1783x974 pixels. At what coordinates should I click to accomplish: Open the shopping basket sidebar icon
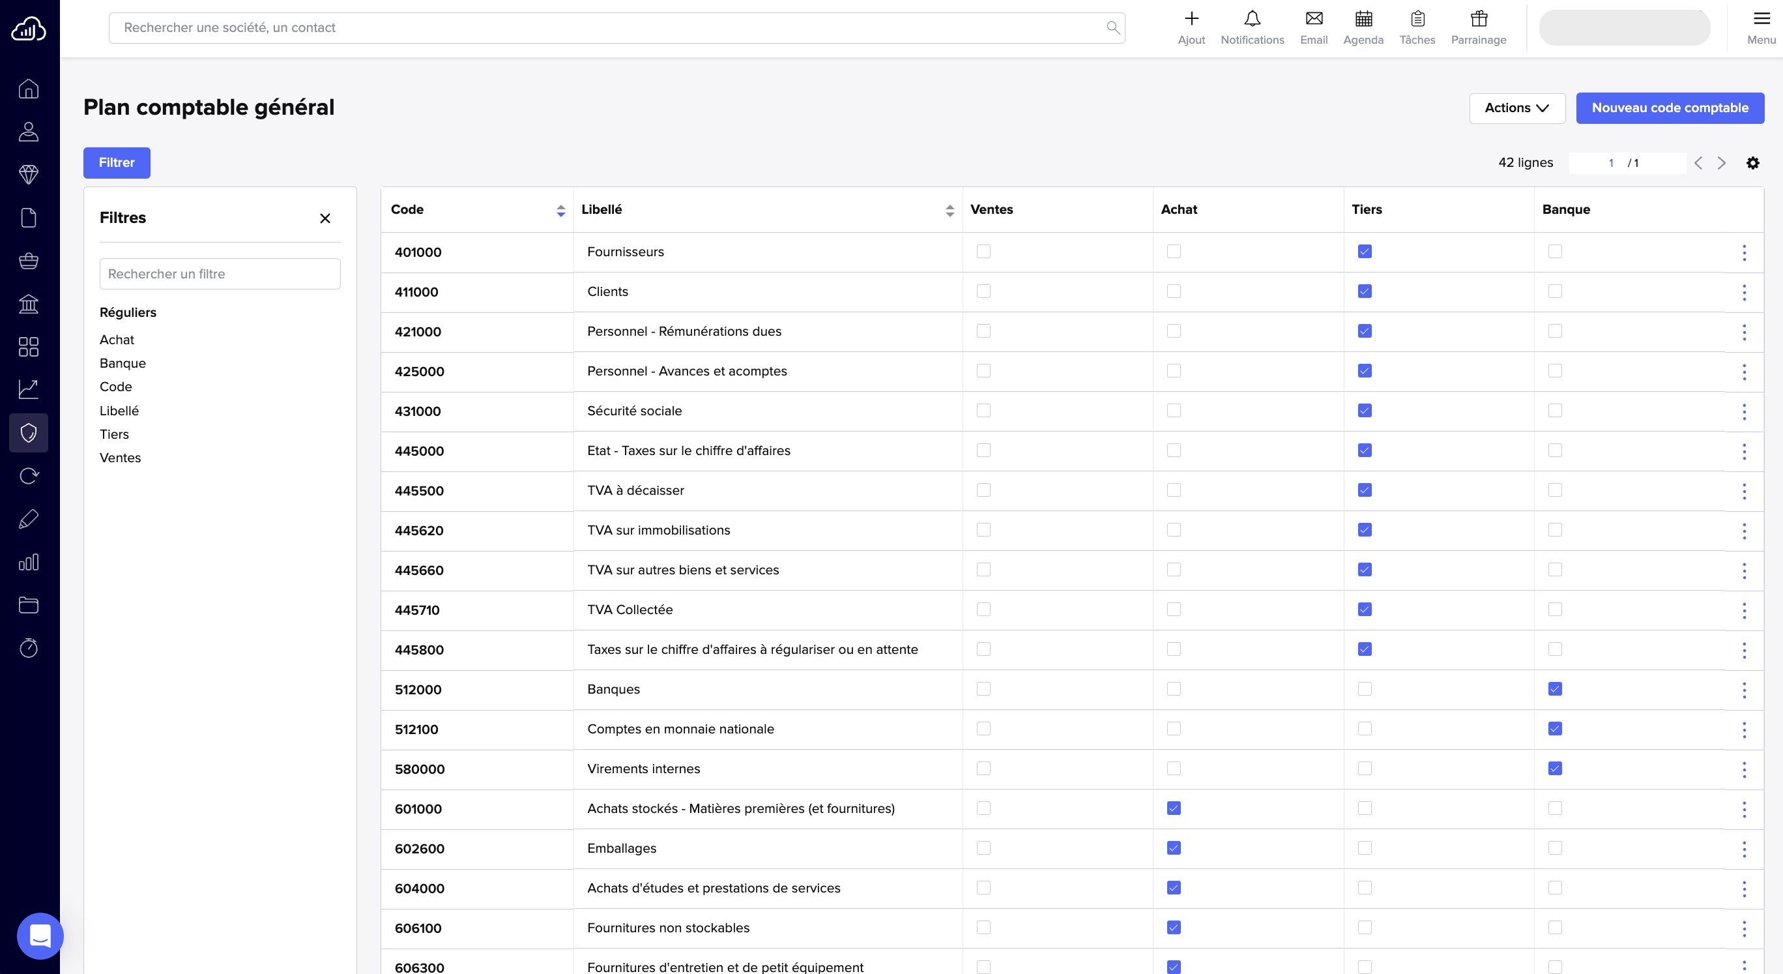point(29,261)
